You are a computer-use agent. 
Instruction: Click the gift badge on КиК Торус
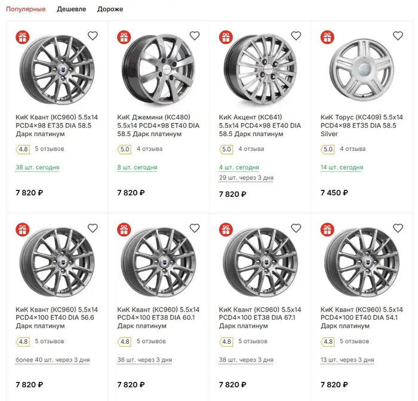(327, 37)
